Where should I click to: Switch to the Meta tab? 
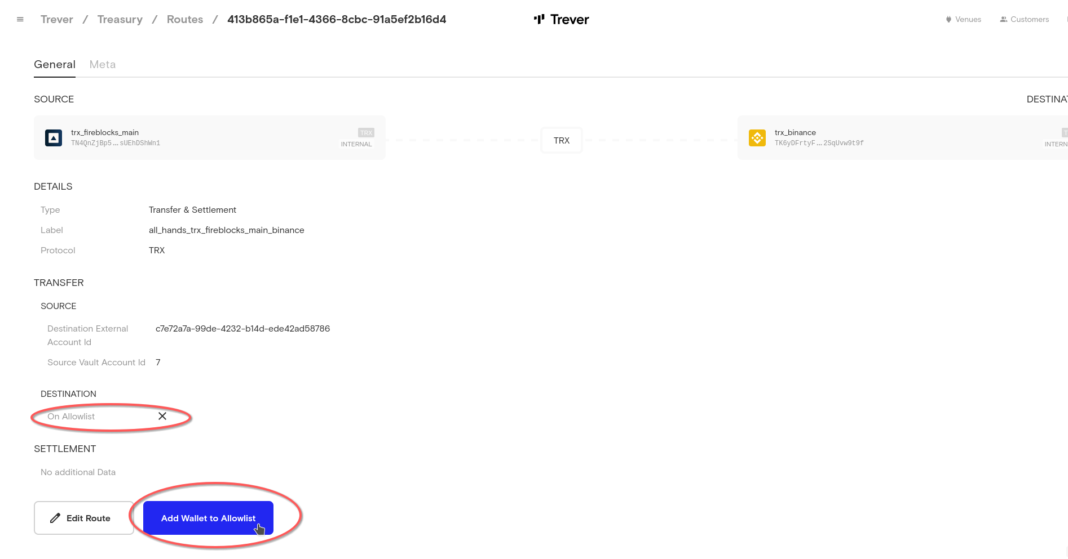pyautogui.click(x=103, y=65)
